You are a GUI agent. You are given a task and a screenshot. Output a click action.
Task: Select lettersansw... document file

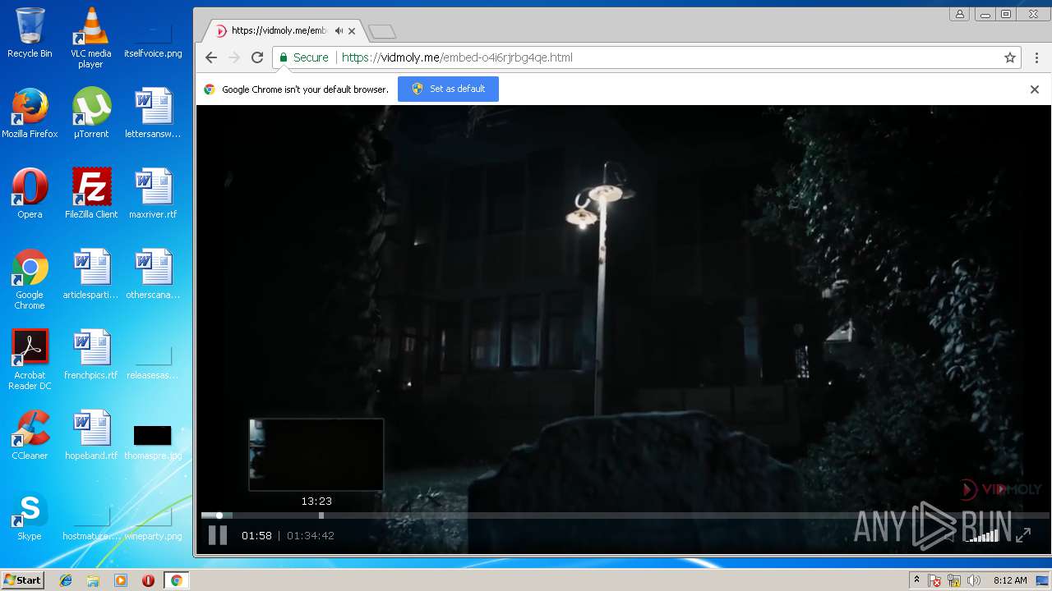[153, 113]
